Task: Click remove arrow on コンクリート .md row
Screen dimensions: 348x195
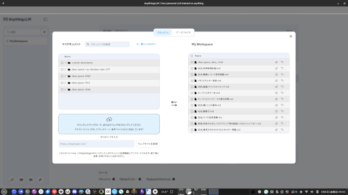Action: coord(282,99)
